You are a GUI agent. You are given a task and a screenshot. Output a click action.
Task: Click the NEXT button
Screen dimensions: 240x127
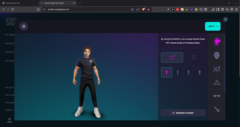[x=213, y=26]
